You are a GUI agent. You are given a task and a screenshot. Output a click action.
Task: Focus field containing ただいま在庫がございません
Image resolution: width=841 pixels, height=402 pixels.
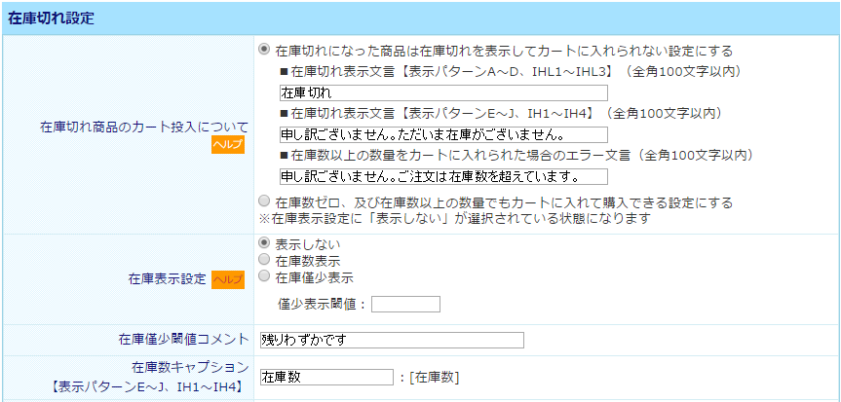point(443,134)
